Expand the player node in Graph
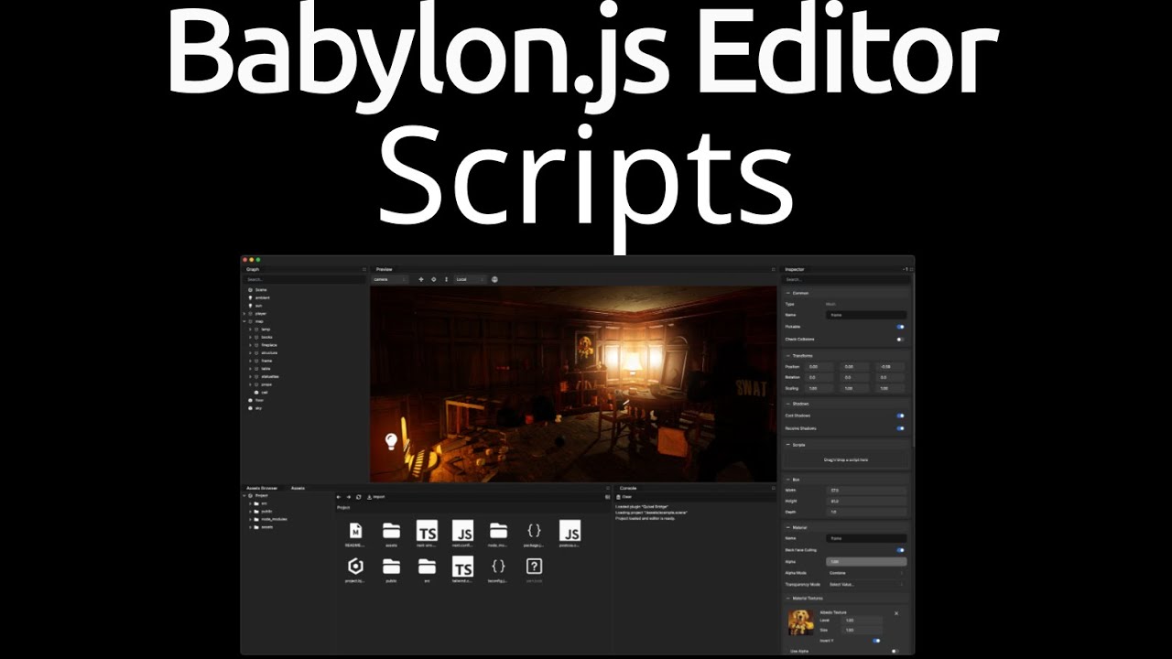Viewport: 1172px width, 659px height. [244, 314]
